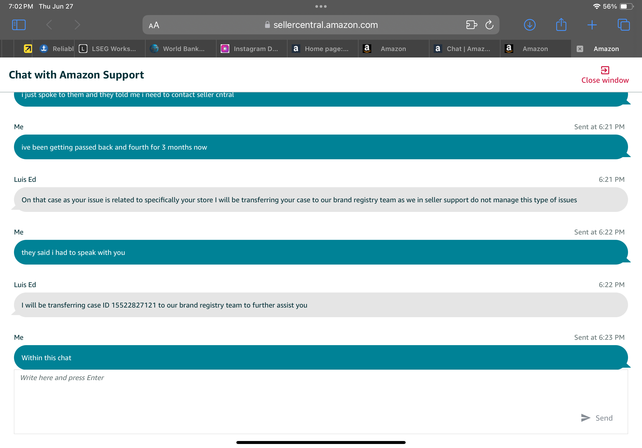Switch to the Instagram D... tab
This screenshot has width=642, height=448.
(252, 49)
